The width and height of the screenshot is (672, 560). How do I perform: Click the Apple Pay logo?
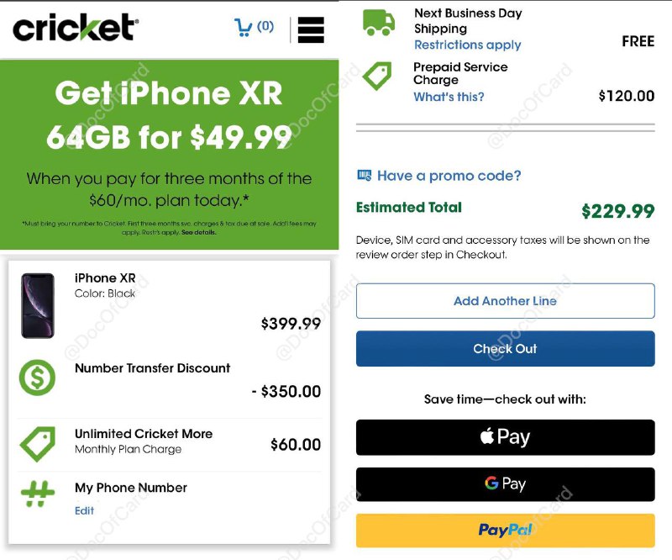pyautogui.click(x=503, y=436)
